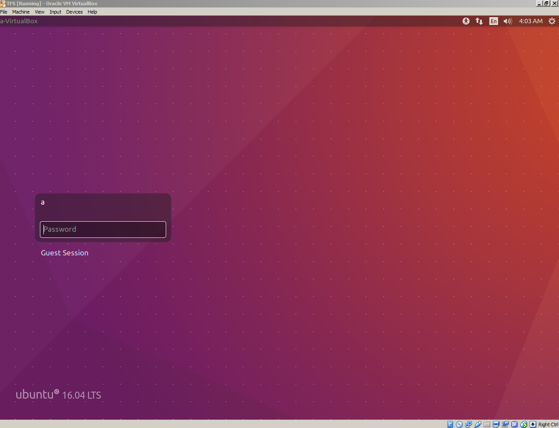
Task: Open the En keyboard layout indicator
Action: (494, 21)
